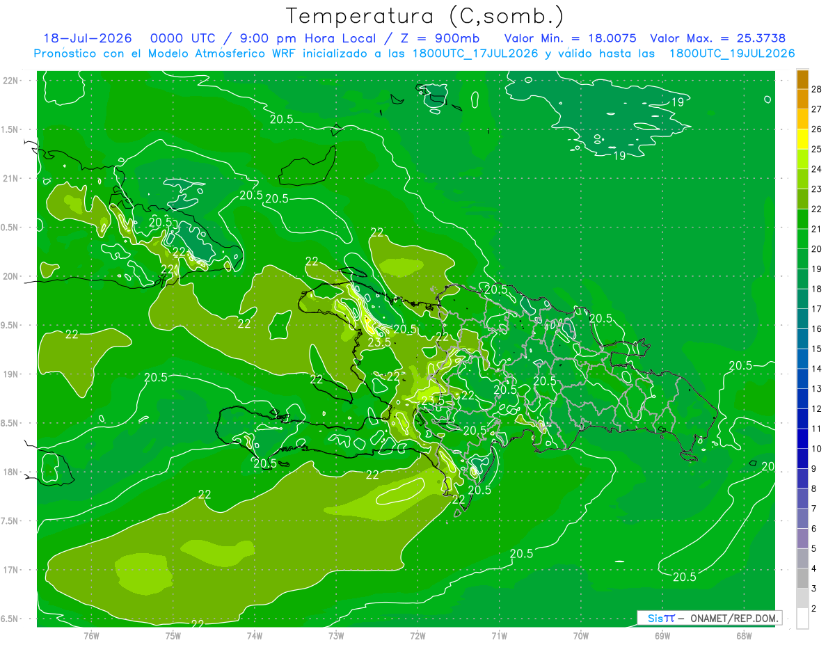Click the '76W' longitude axis label

click(x=91, y=635)
